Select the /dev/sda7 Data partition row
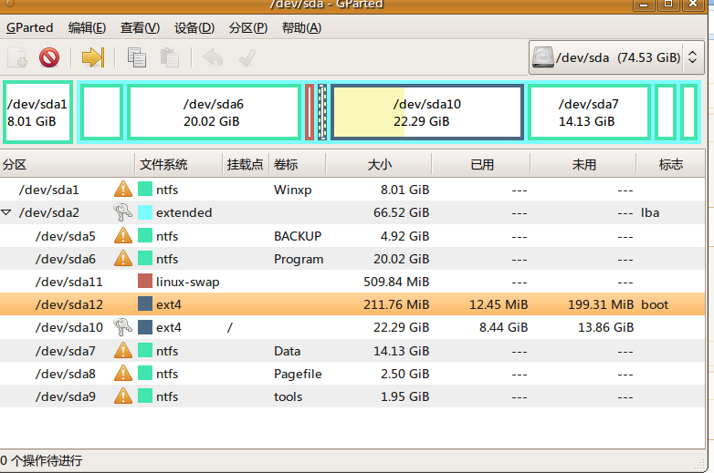 coord(352,350)
